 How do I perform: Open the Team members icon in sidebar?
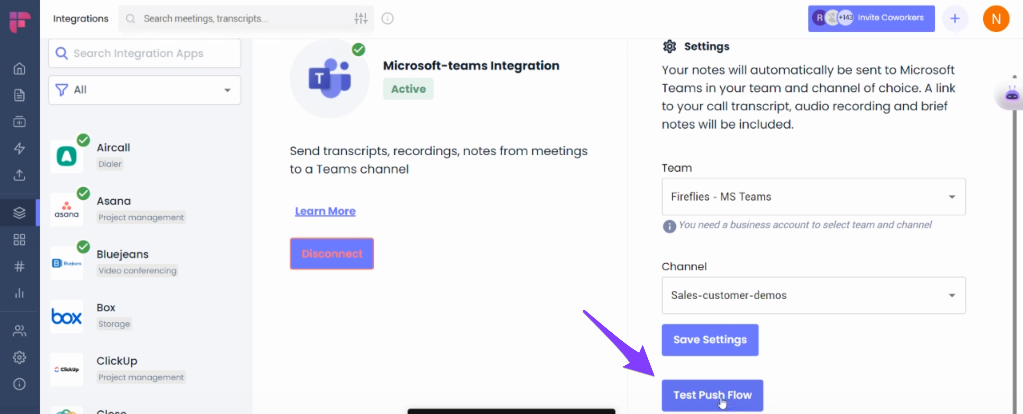[x=20, y=330]
